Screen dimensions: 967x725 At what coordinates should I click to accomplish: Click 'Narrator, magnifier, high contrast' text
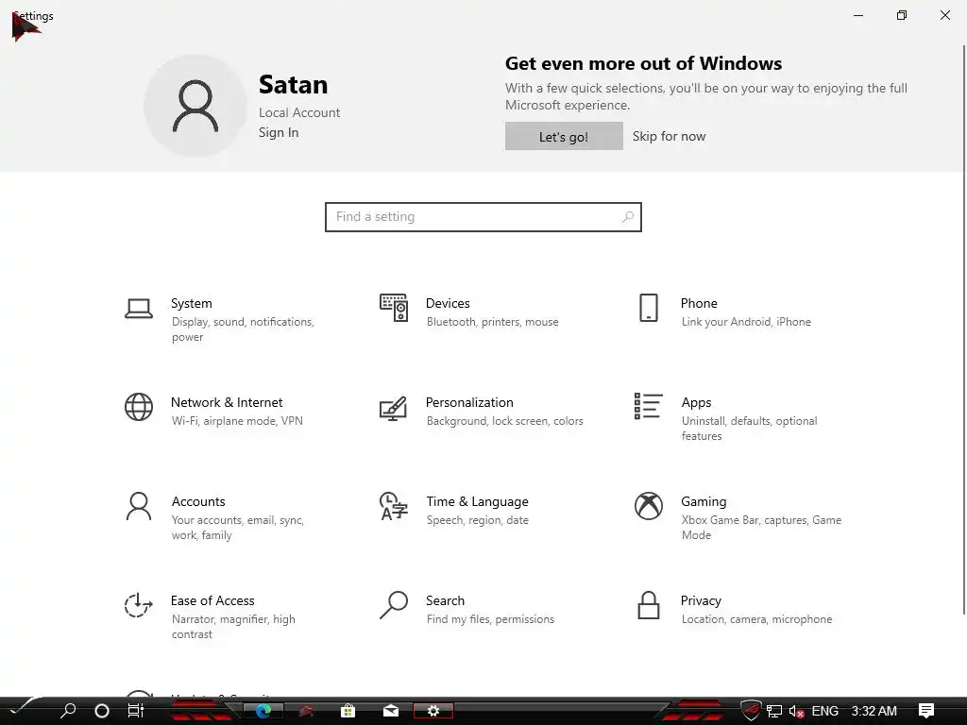pyautogui.click(x=233, y=627)
